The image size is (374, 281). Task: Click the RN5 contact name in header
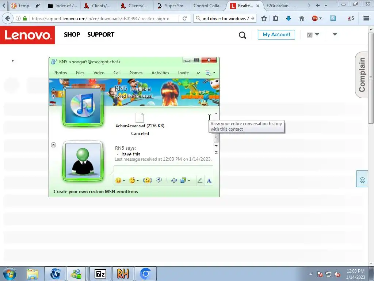pyautogui.click(x=121, y=89)
